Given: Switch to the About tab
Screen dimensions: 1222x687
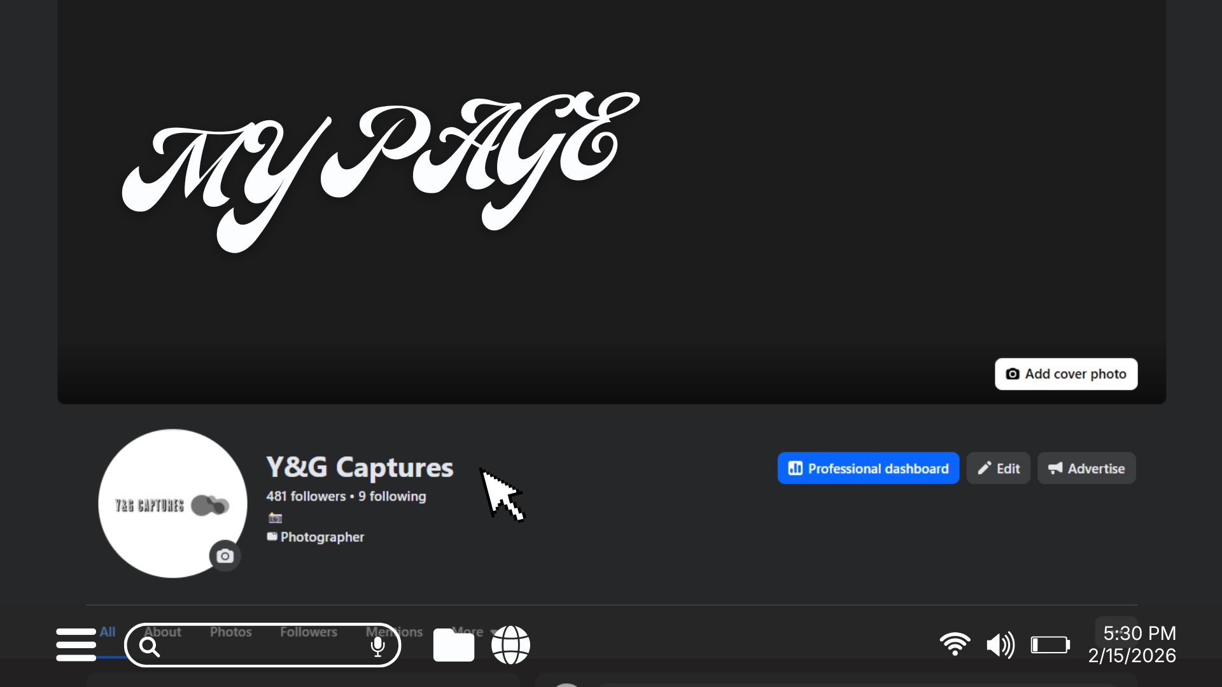Looking at the screenshot, I should [162, 632].
